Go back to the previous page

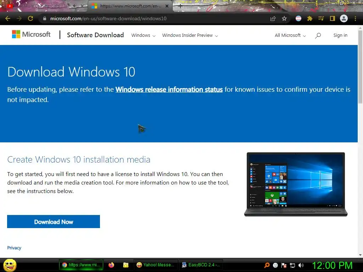[8, 18]
